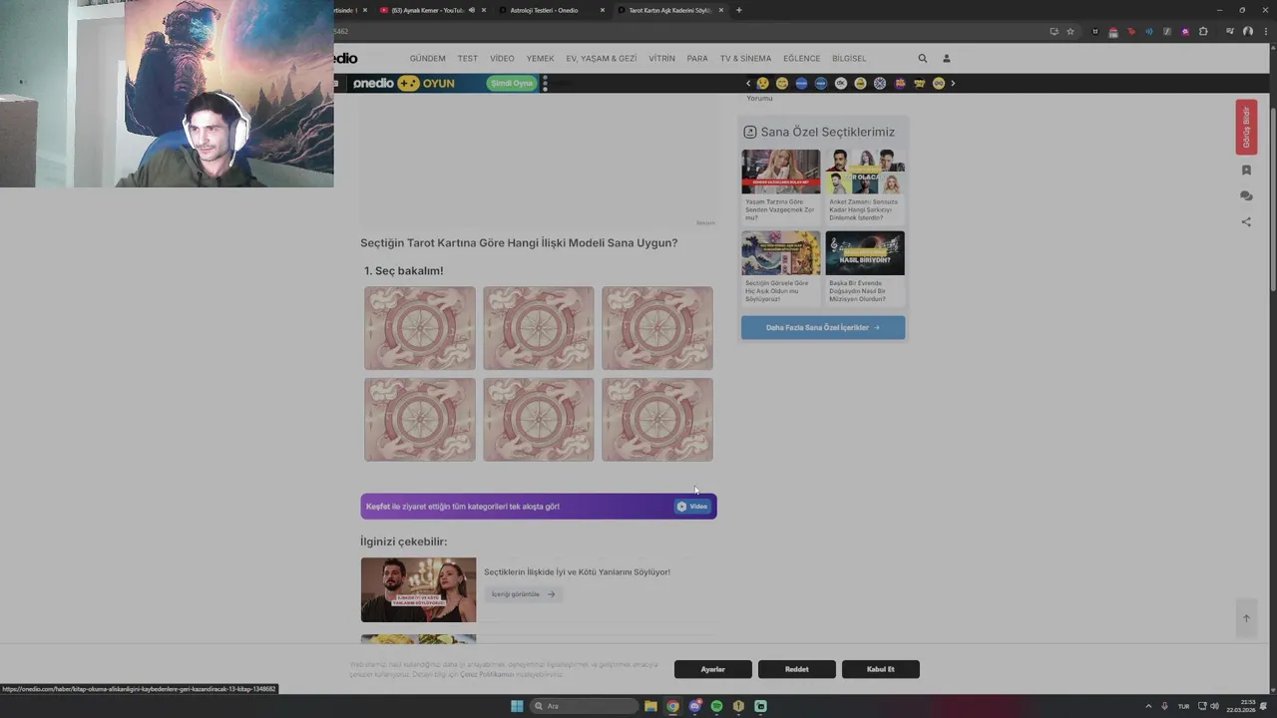Select the top-right tarot card

click(x=657, y=328)
